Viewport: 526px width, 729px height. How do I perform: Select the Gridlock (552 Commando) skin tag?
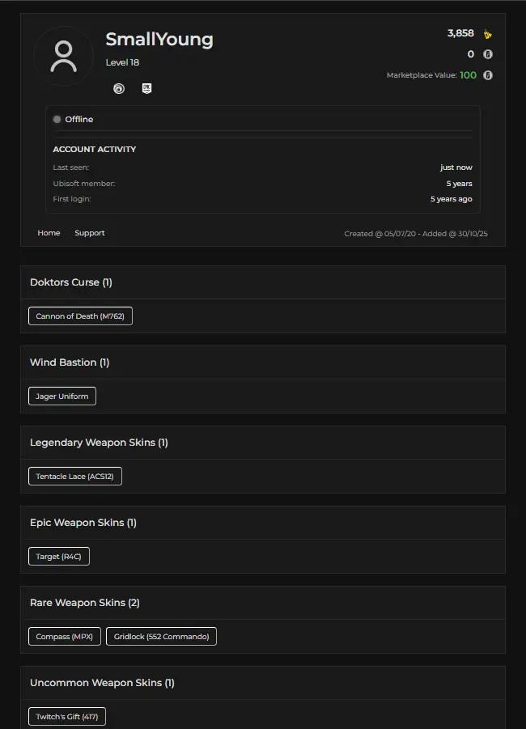coord(161,637)
